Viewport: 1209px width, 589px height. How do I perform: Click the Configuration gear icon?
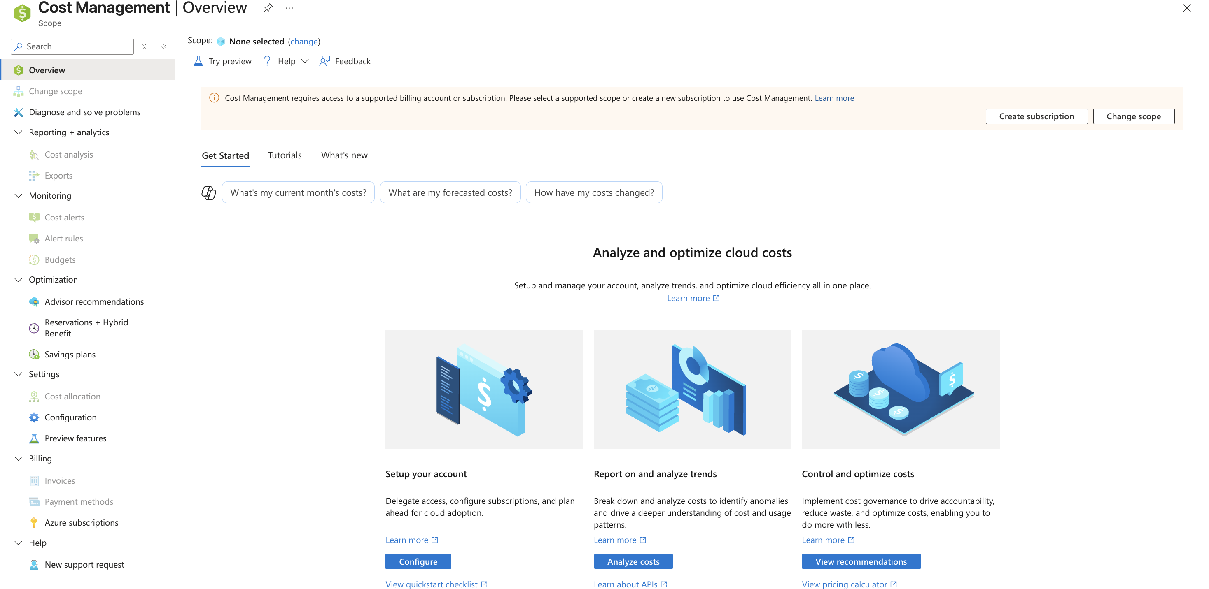point(34,417)
